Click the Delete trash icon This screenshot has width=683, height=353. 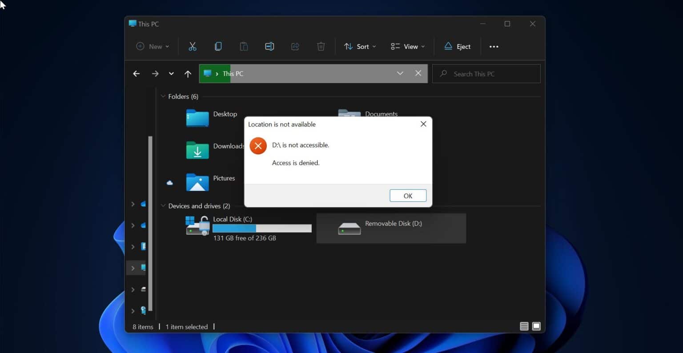tap(321, 46)
